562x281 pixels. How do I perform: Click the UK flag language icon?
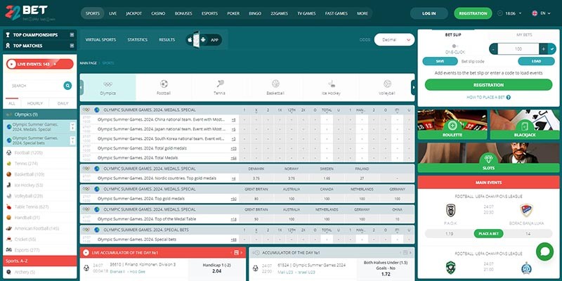[x=535, y=13]
